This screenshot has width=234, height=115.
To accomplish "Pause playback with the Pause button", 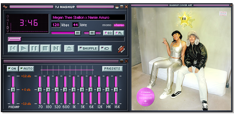I will [34, 48].
